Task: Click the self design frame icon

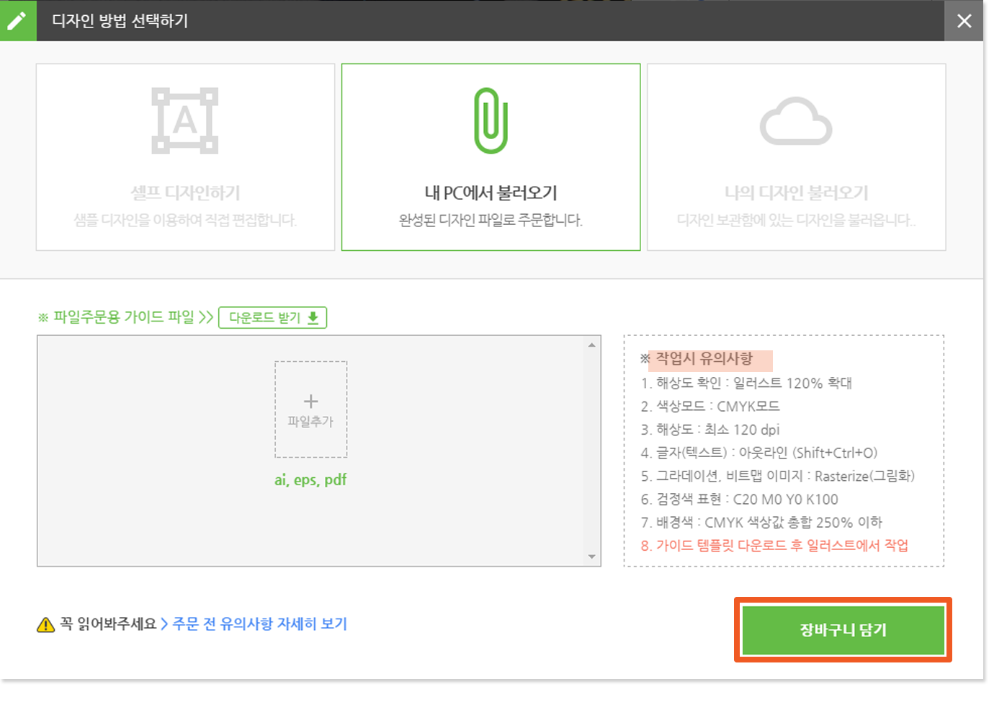Action: tap(185, 120)
